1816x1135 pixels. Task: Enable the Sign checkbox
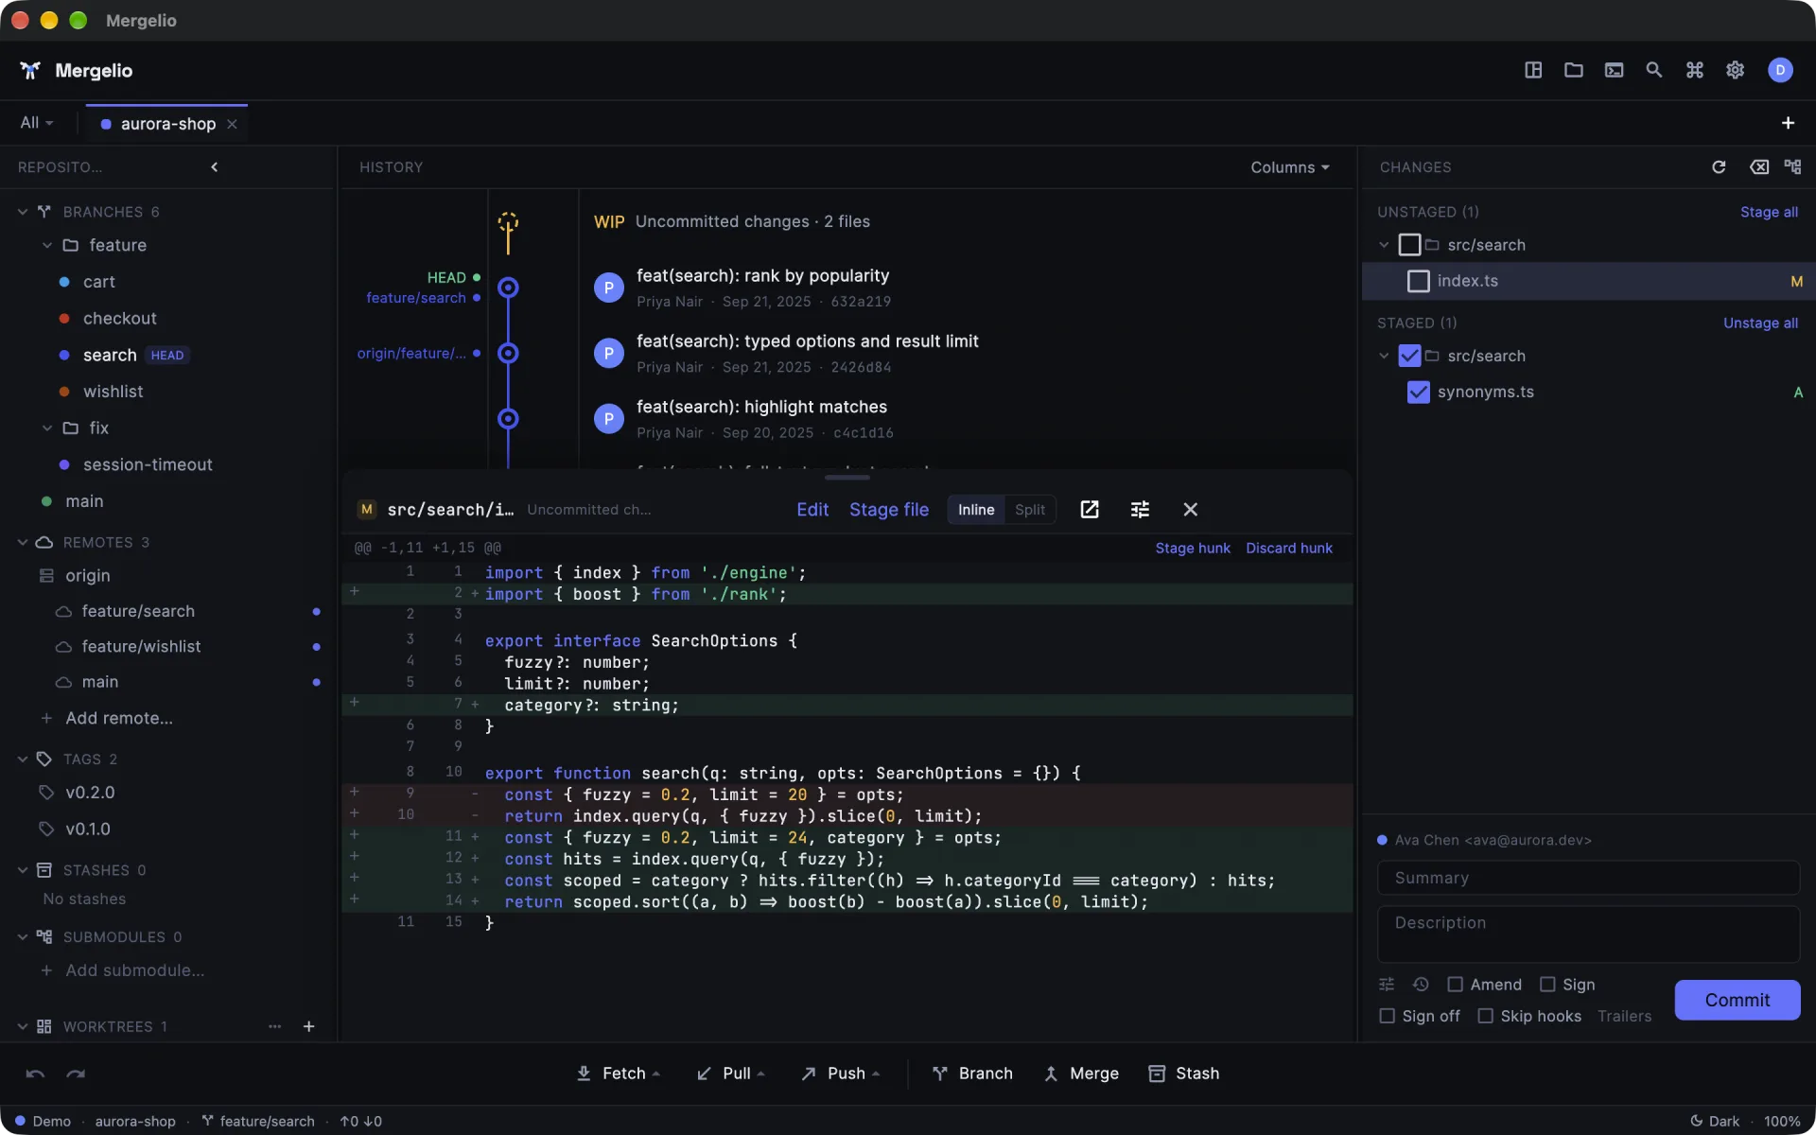pos(1547,985)
